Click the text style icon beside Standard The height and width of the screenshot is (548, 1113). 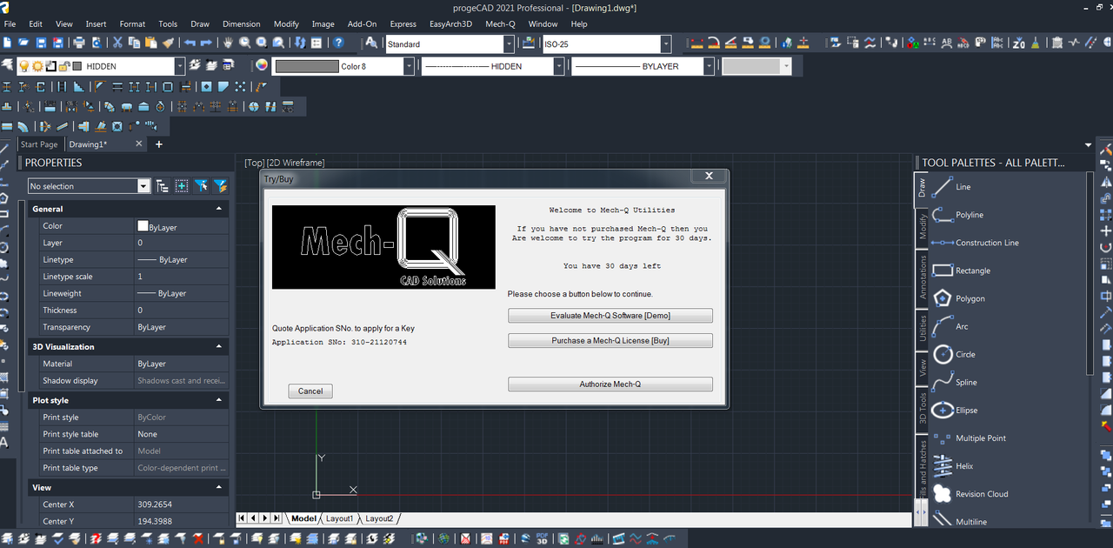(x=372, y=43)
